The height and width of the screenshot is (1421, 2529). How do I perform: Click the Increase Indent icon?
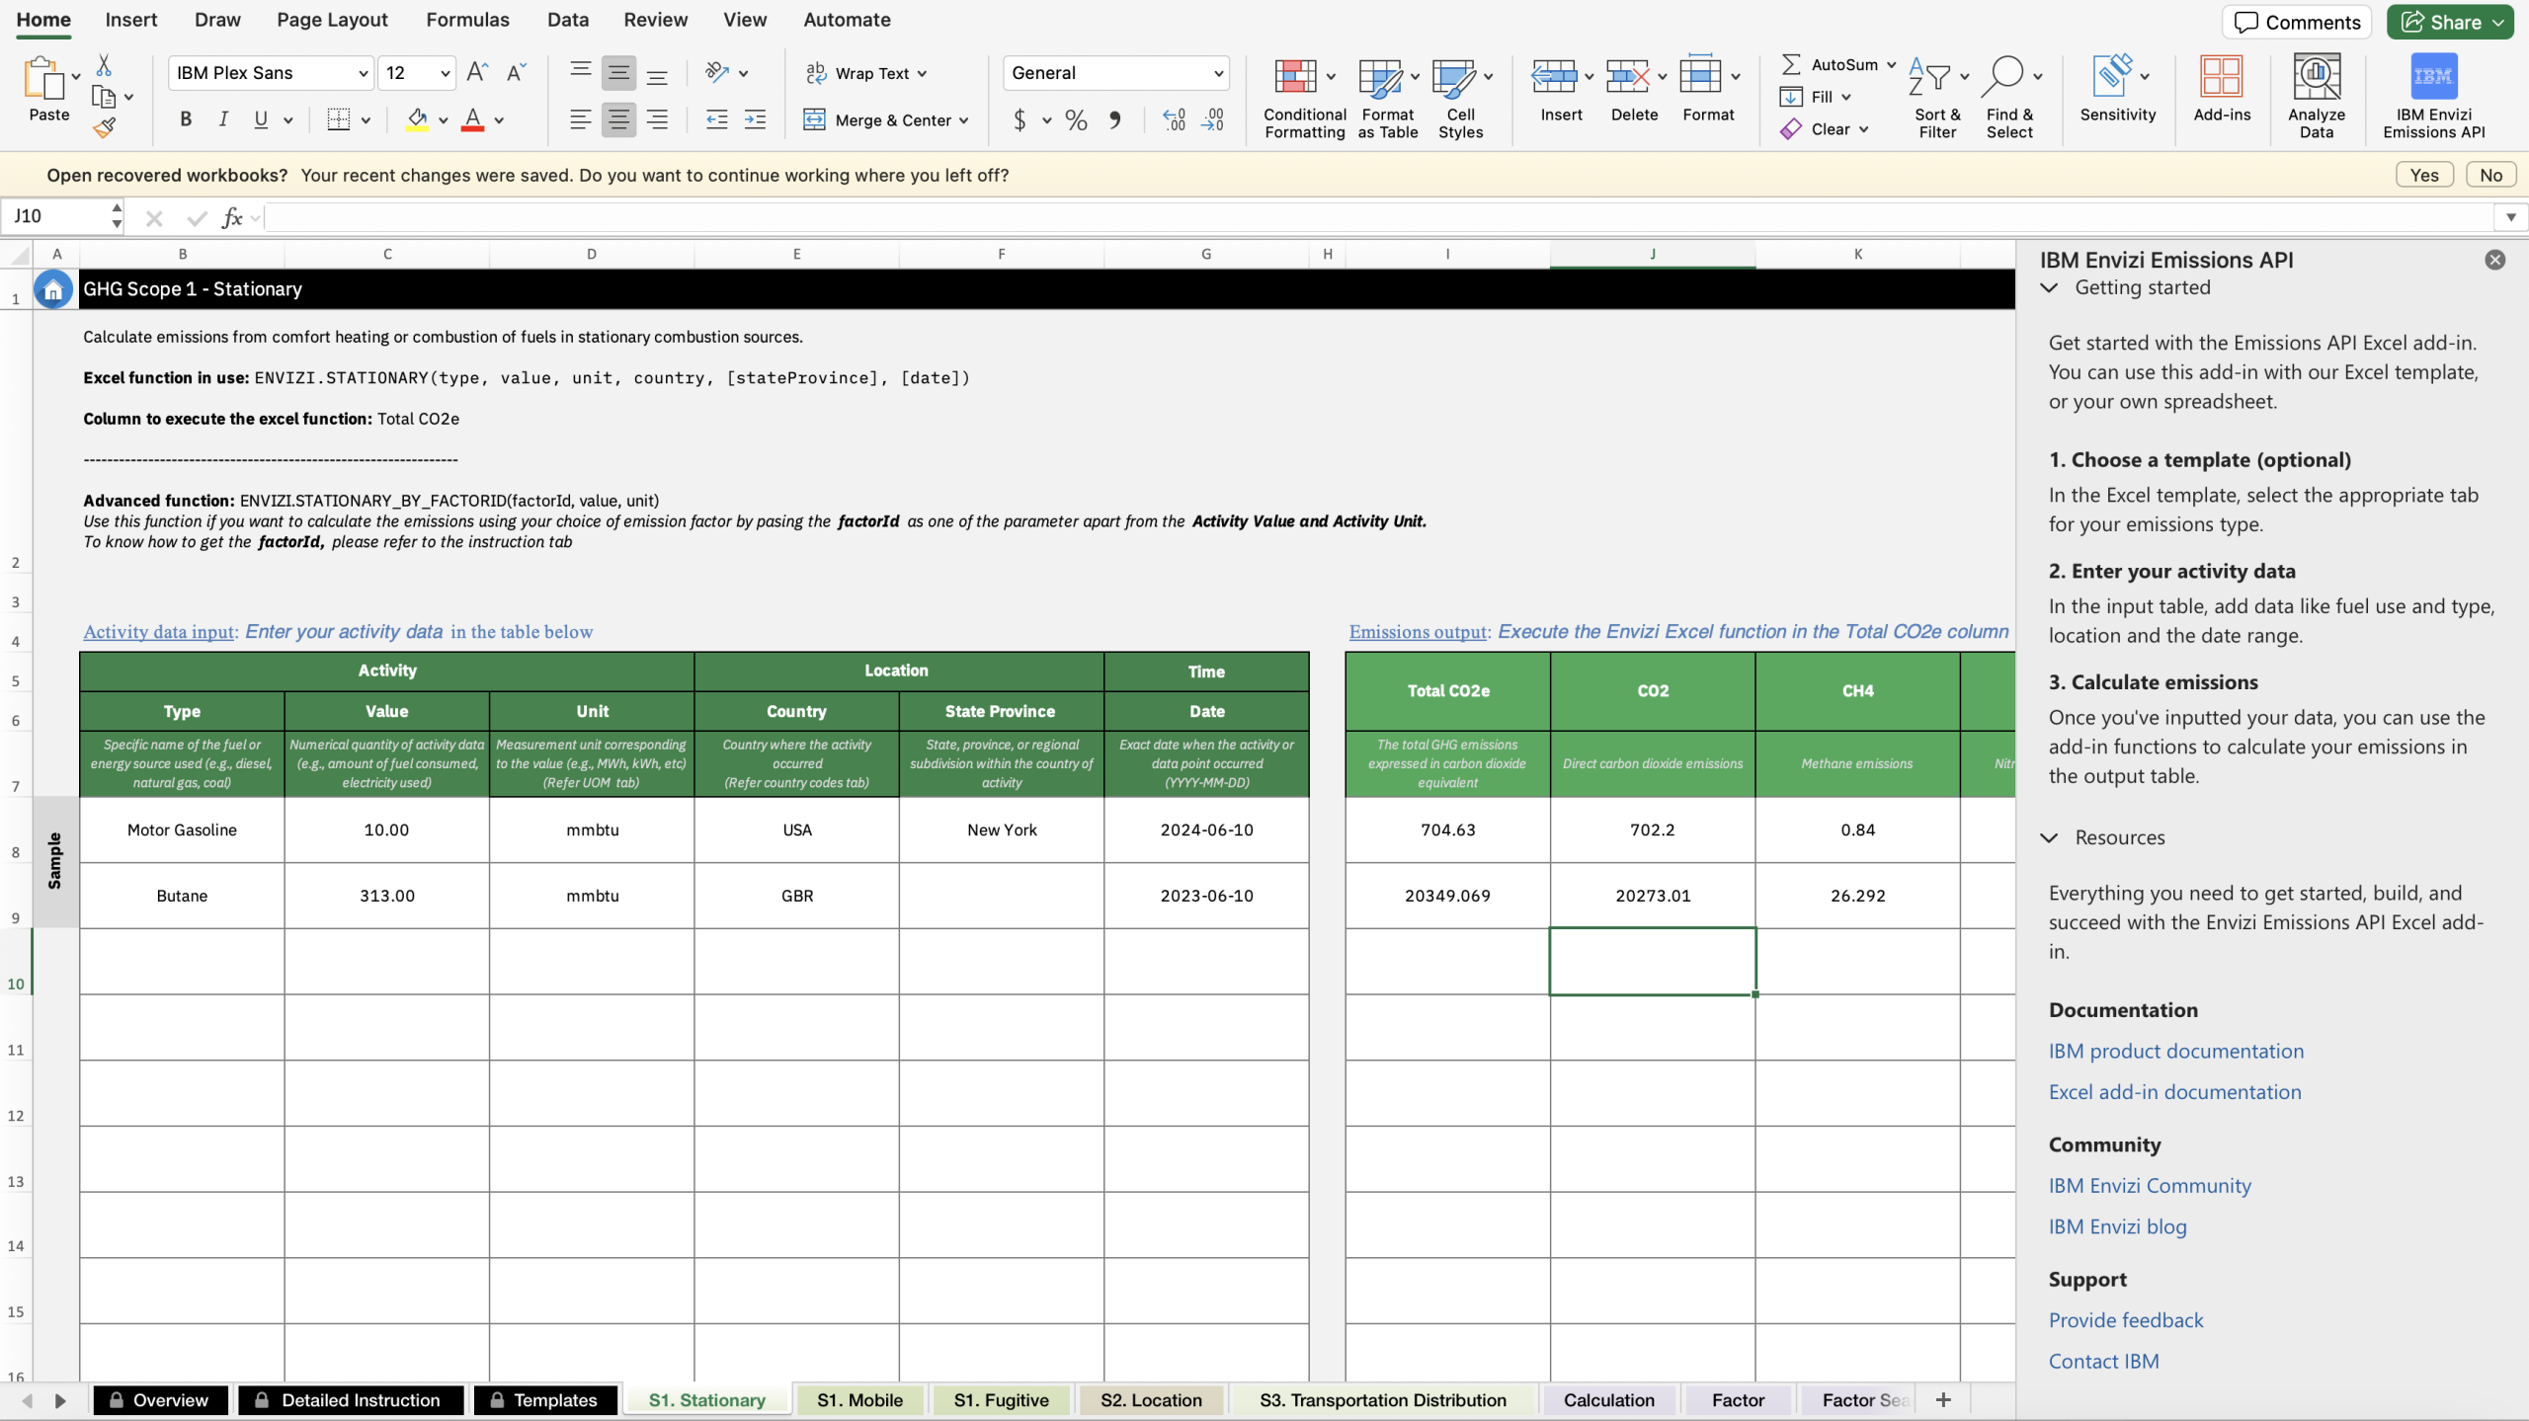click(x=755, y=119)
